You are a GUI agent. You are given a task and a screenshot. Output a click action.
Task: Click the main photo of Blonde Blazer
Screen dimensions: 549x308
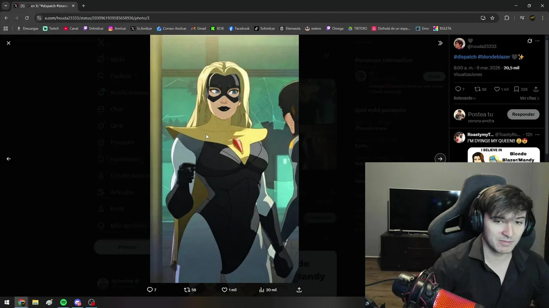tap(224, 159)
